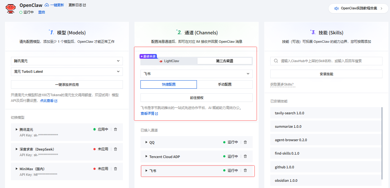The height and width of the screenshot is (188, 390).
Task: Select the 手动配置 tab
Action: 225,84
